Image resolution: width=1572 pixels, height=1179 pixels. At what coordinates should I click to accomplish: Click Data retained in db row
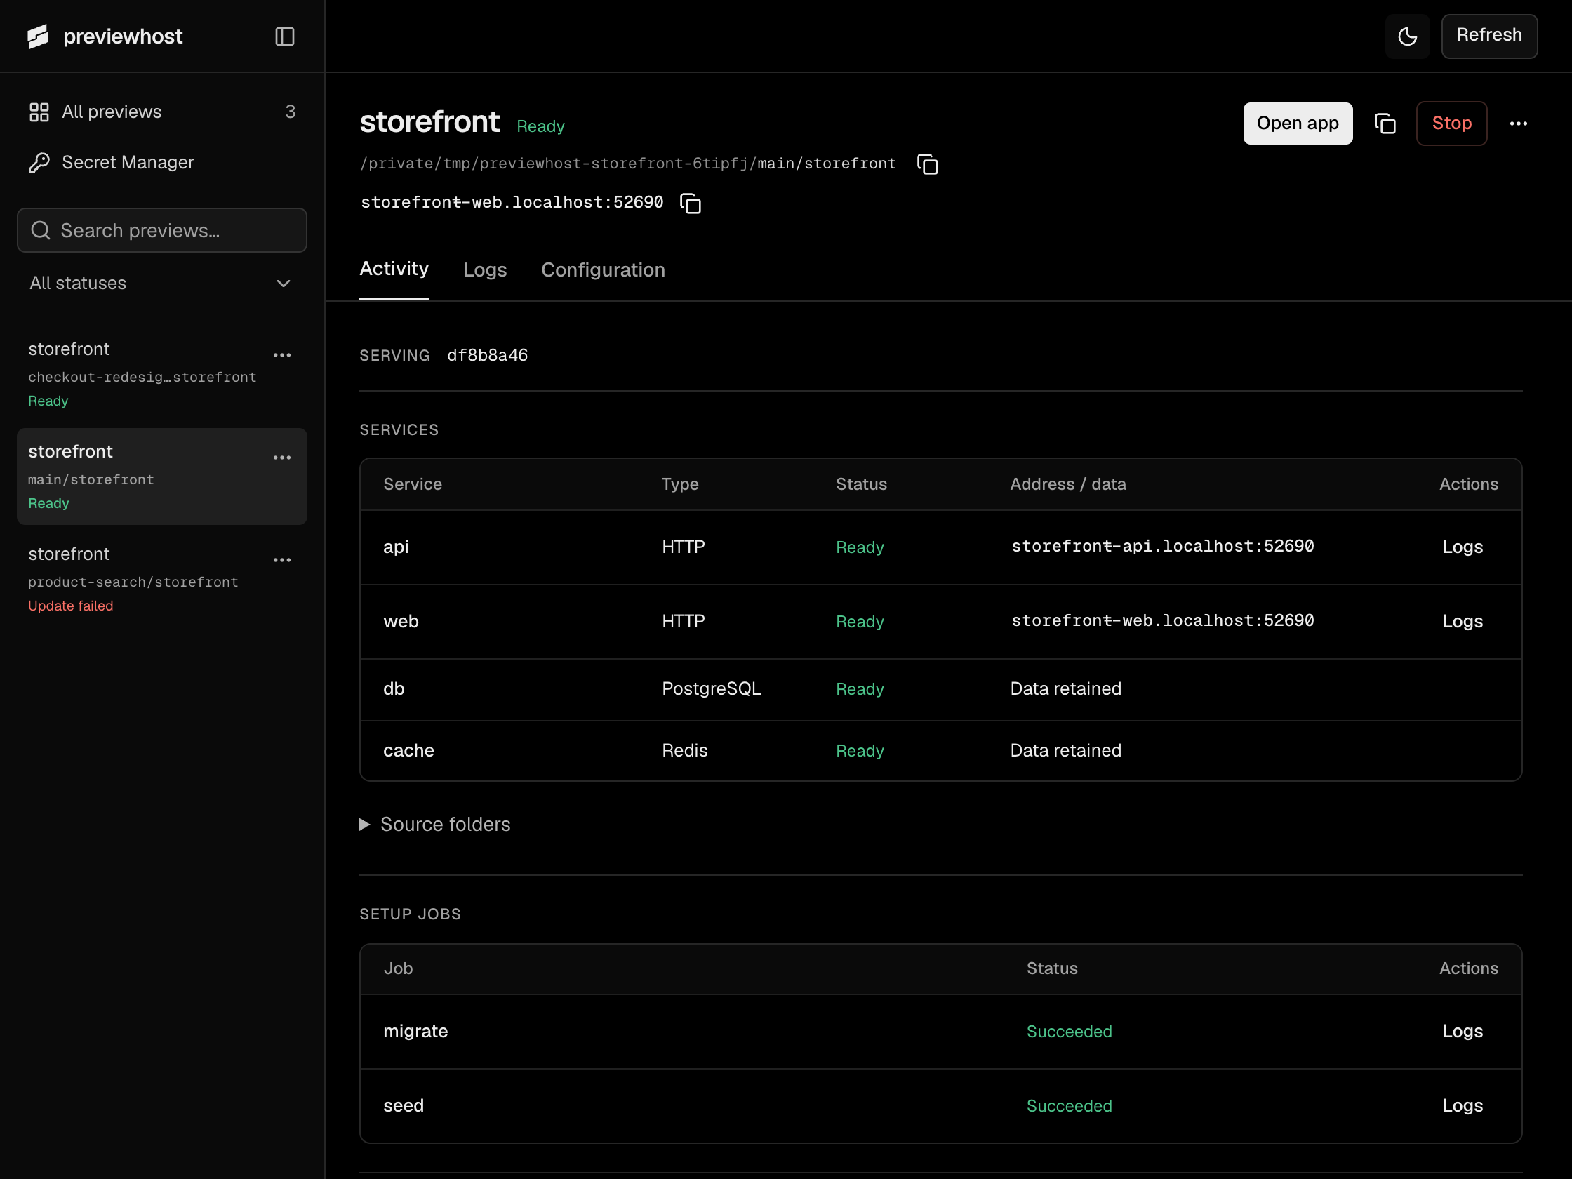1065,688
